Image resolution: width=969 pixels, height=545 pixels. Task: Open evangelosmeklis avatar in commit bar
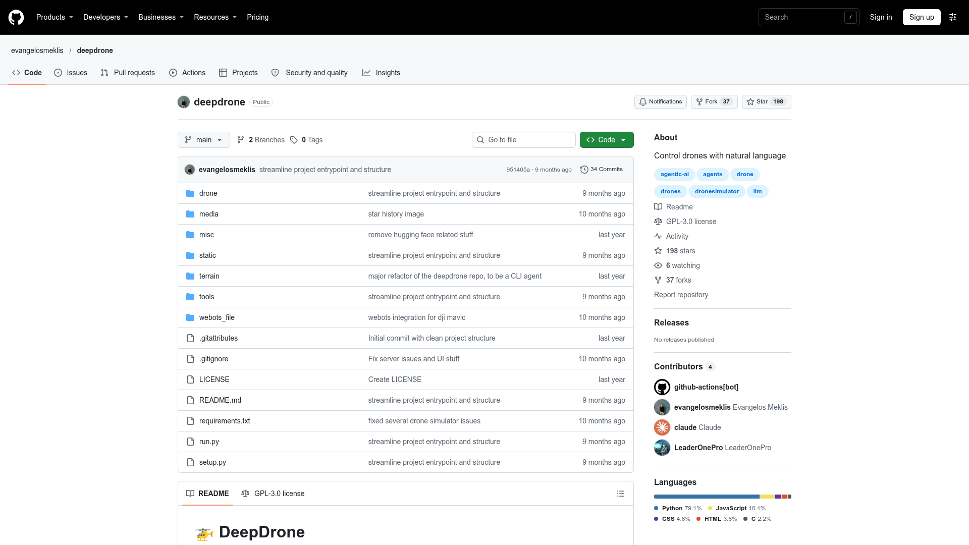[x=190, y=170]
